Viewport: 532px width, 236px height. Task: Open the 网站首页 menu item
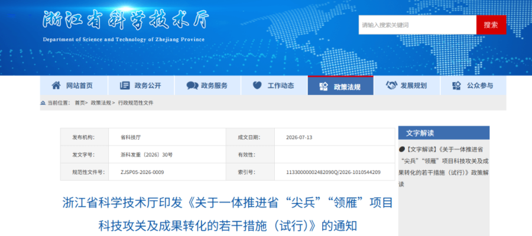tap(74, 86)
